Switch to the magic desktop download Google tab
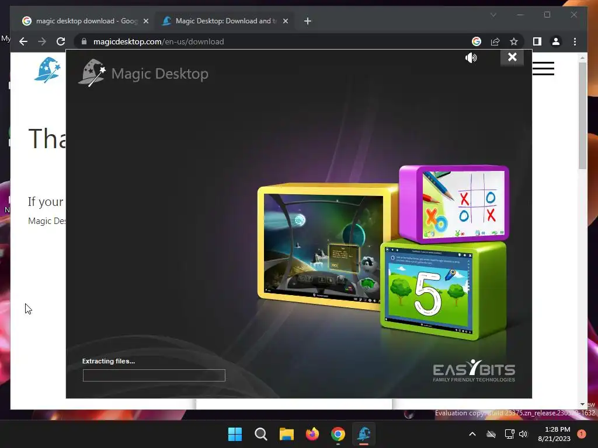 85,21
